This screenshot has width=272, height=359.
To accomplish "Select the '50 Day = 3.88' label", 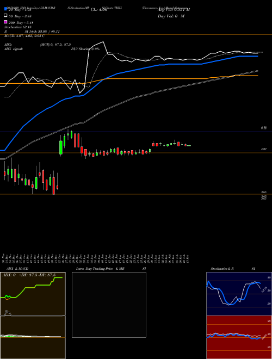I will click(20, 16).
